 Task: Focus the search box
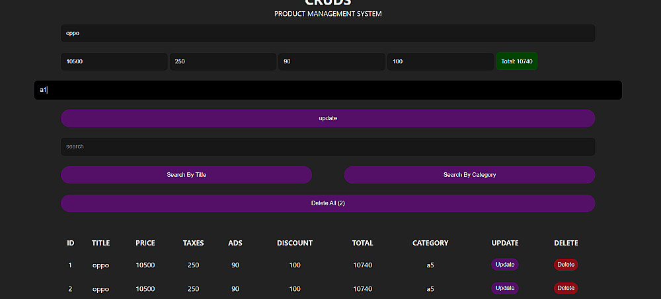[327, 147]
